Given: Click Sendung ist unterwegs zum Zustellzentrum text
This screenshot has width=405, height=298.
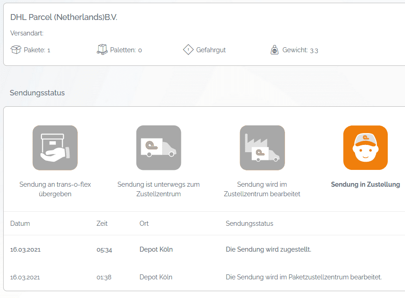Looking at the screenshot, I should pos(159,189).
